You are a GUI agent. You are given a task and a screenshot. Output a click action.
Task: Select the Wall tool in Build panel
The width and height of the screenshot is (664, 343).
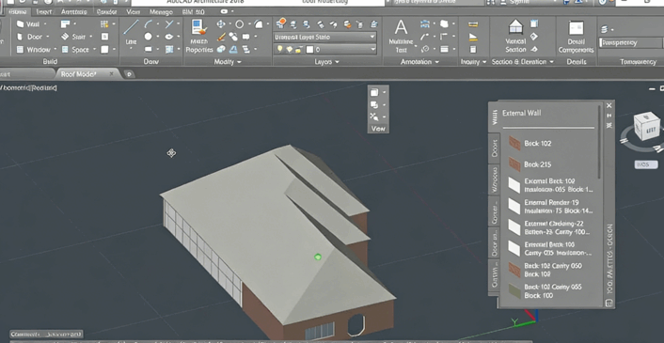click(28, 24)
